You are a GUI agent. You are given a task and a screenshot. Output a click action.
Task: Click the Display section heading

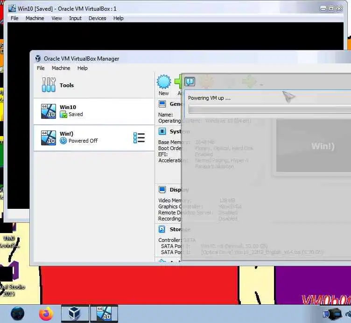179,190
